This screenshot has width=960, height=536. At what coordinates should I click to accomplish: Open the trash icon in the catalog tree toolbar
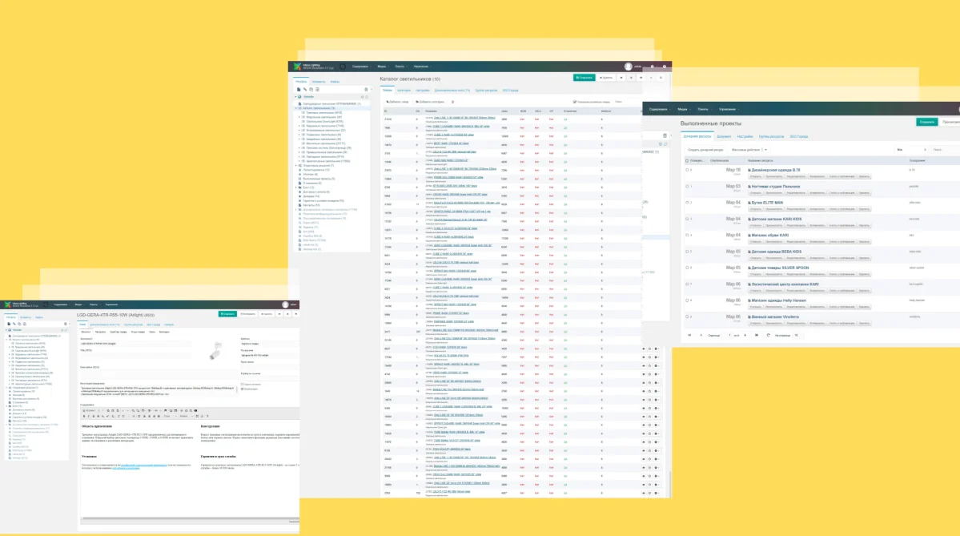click(x=366, y=90)
